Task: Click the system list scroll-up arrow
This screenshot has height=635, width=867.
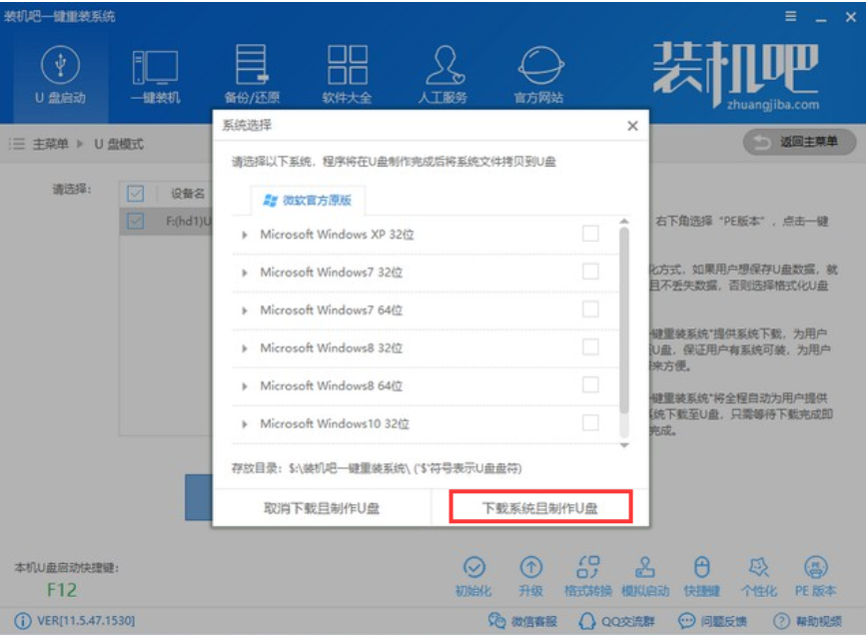Action: click(x=624, y=221)
